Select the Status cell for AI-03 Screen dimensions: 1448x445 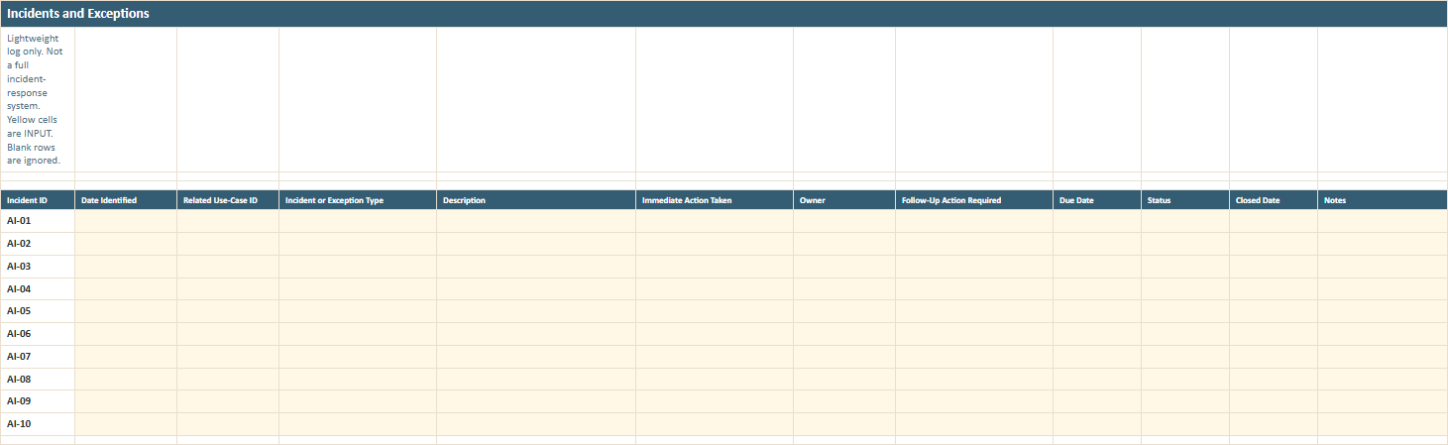point(1185,267)
